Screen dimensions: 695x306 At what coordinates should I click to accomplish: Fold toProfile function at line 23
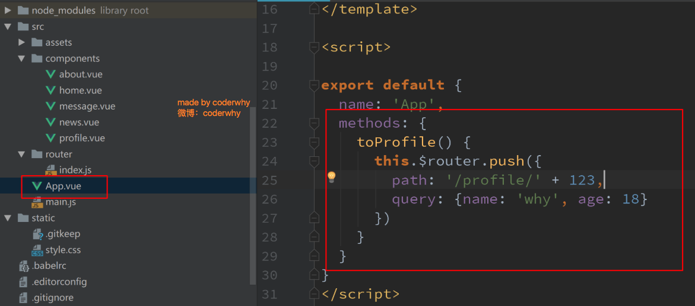tap(314, 143)
